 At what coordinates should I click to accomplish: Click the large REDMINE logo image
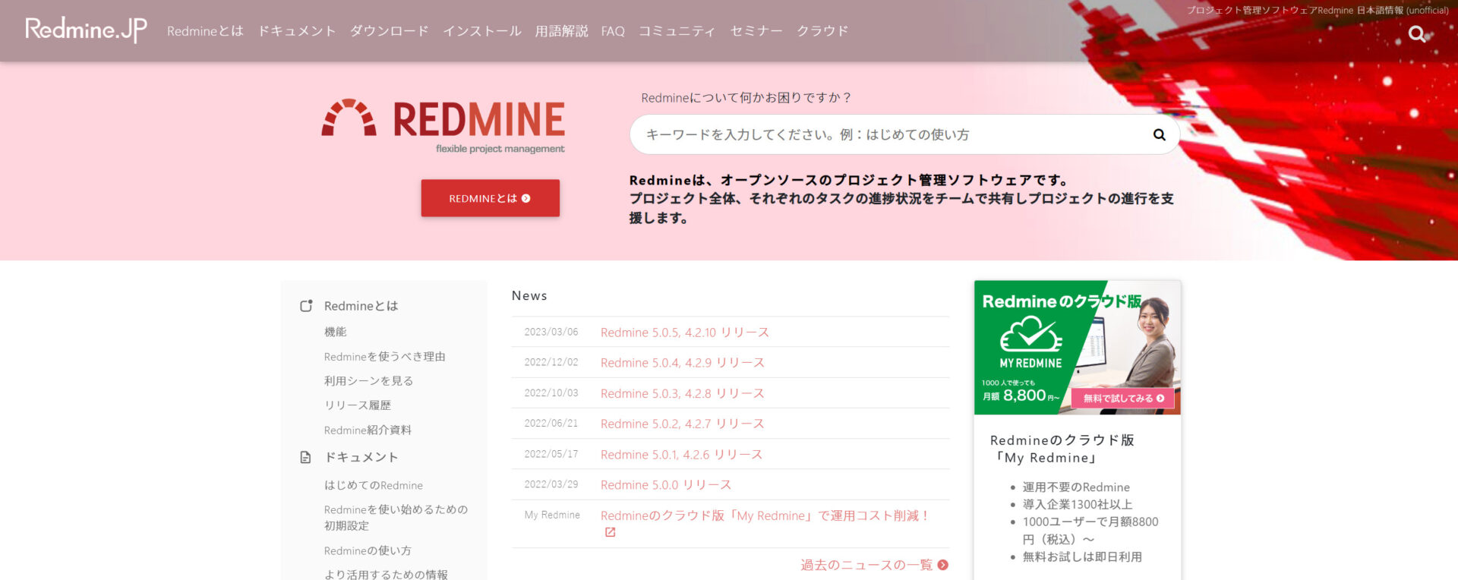443,126
